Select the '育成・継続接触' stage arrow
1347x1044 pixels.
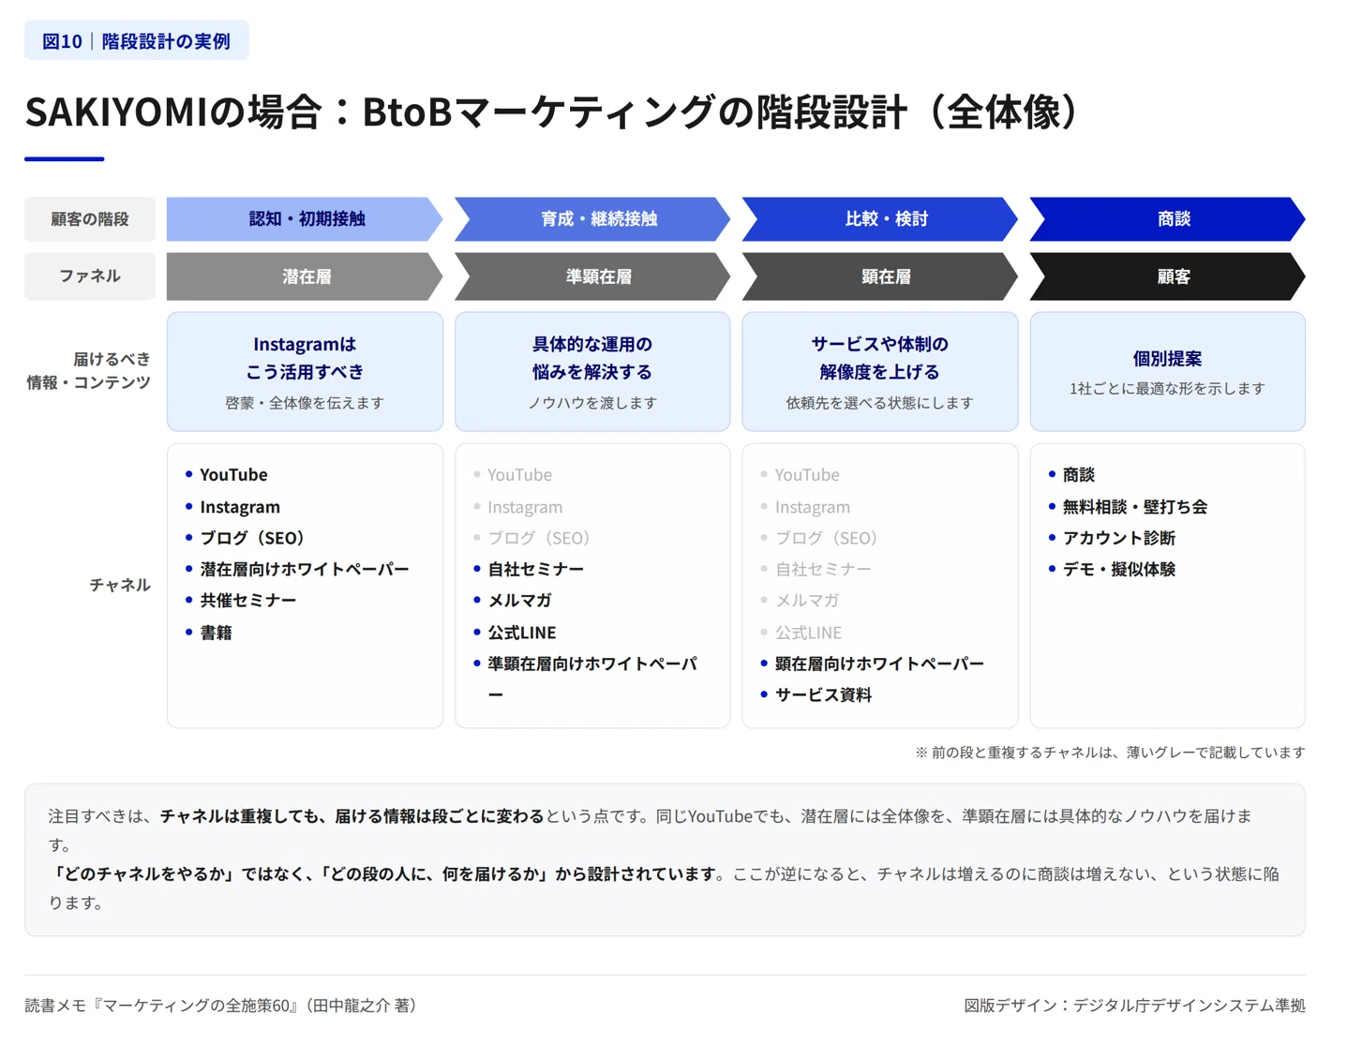(592, 219)
